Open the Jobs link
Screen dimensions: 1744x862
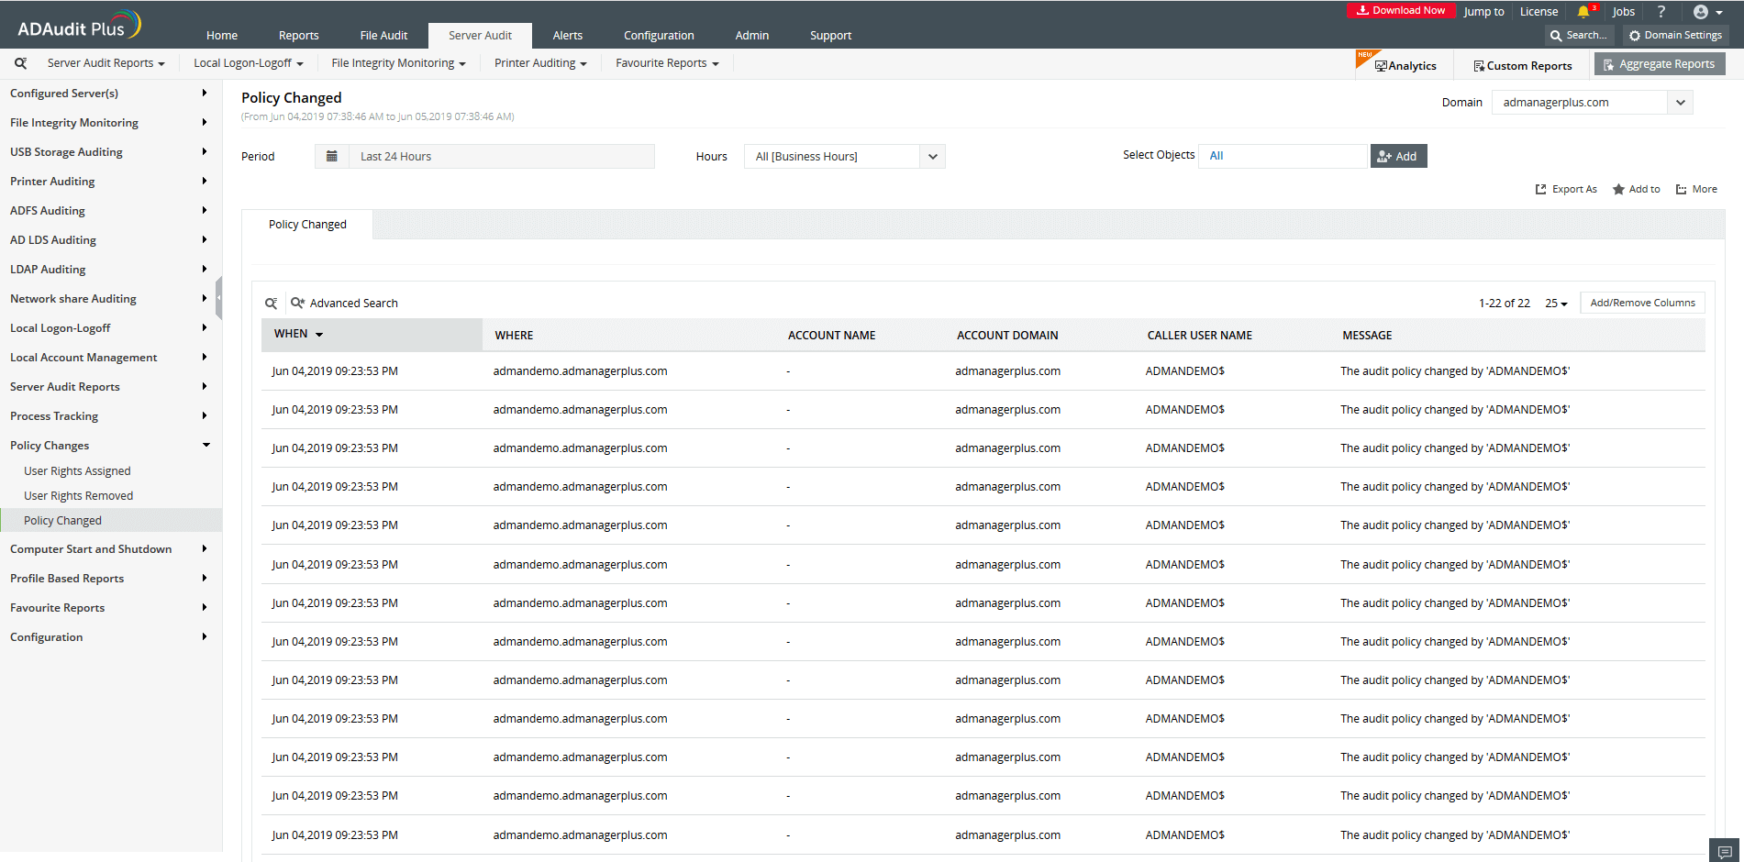pos(1624,12)
